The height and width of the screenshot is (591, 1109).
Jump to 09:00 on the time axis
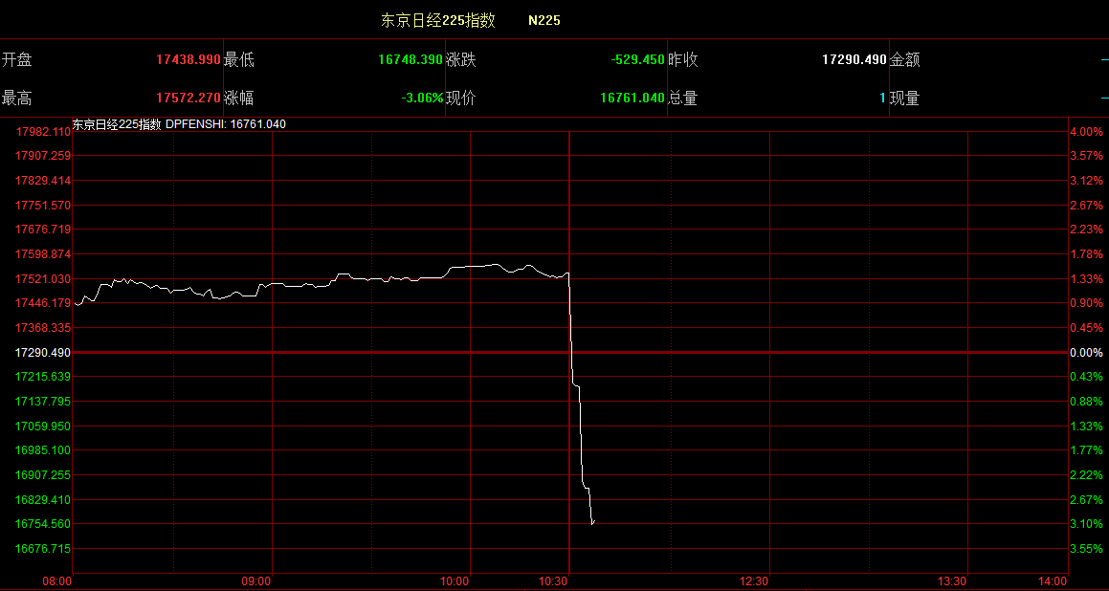[257, 581]
